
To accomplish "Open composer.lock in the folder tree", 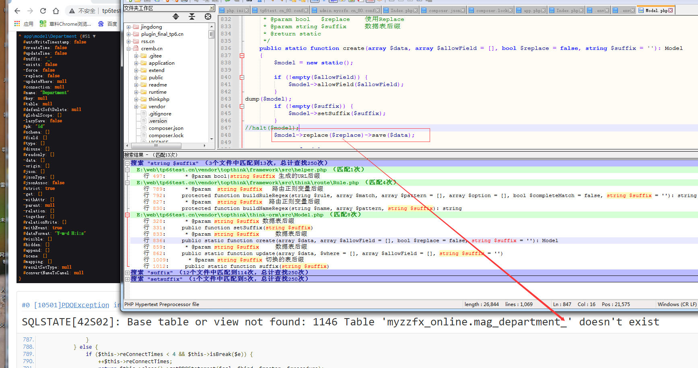I will pyautogui.click(x=166, y=136).
